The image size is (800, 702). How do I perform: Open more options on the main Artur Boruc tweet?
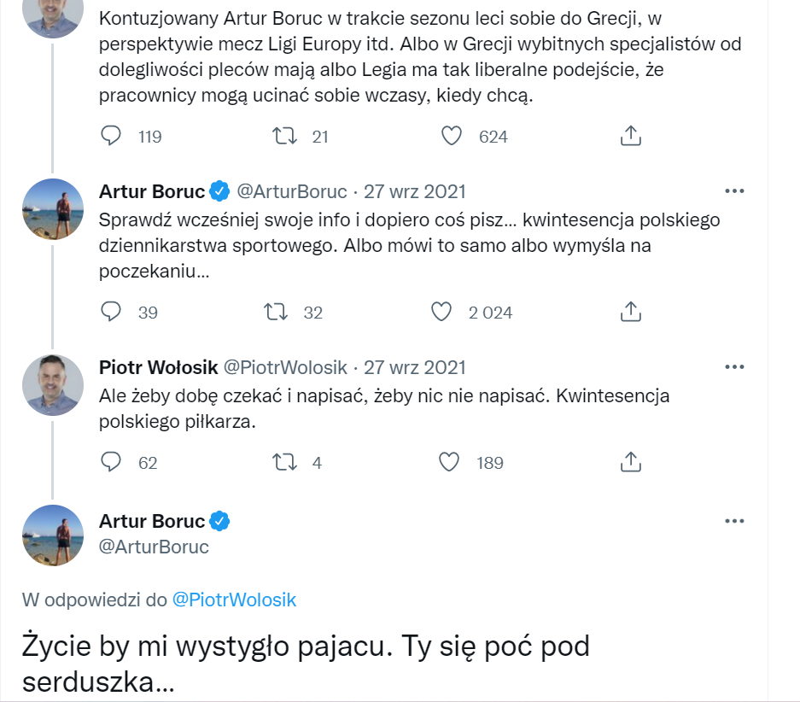coord(734,521)
